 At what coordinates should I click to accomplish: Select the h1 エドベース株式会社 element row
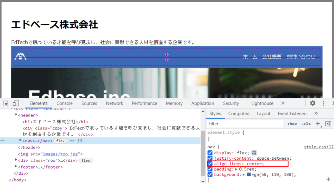pyautogui.click(x=55, y=122)
